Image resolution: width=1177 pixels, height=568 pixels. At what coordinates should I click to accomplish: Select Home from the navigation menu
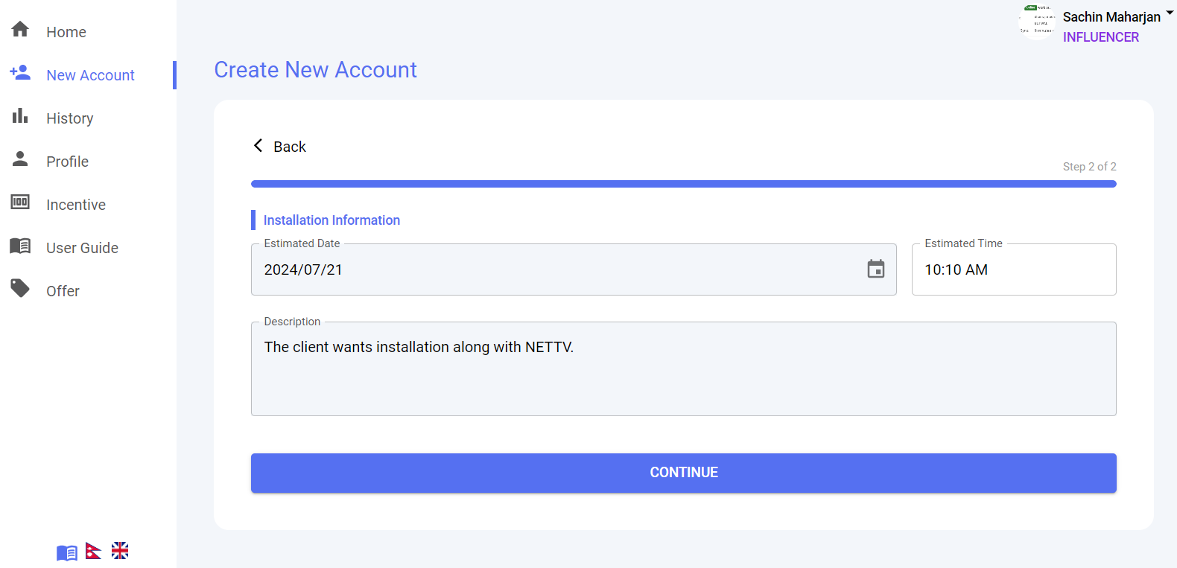[x=66, y=31]
